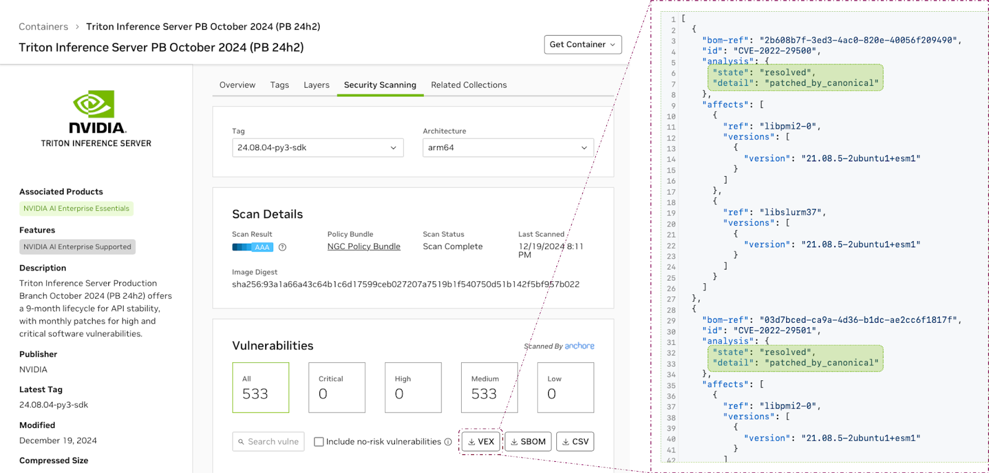This screenshot has height=473, width=989.
Task: Click the Publisher value NVIDIA
Action: [x=33, y=370]
